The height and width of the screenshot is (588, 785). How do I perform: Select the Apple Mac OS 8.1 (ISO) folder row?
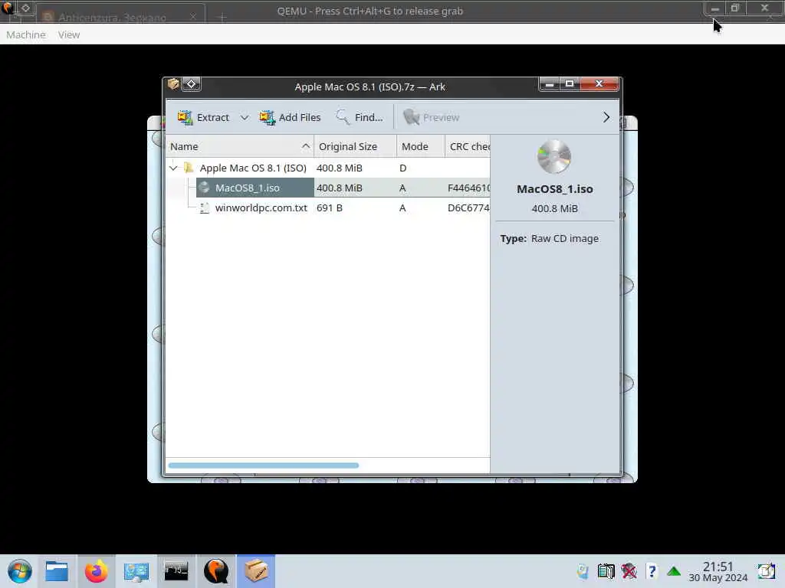(328, 168)
